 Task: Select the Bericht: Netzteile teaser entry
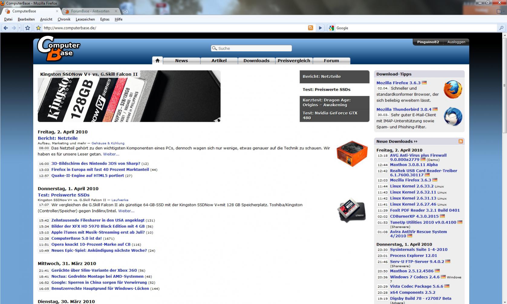pos(334,77)
